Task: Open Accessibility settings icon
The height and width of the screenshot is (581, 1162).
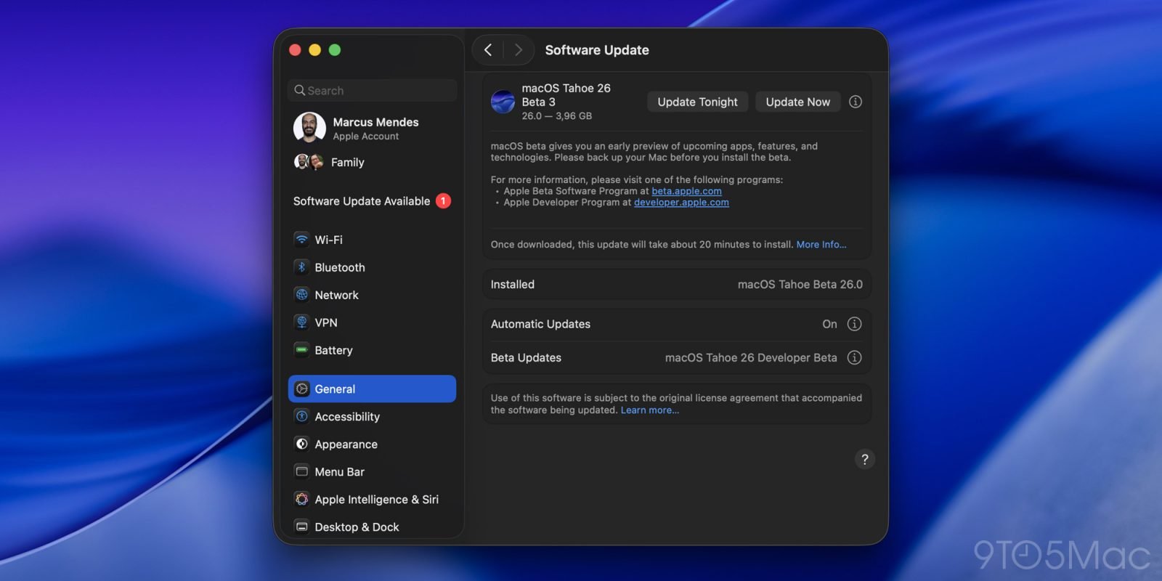Action: pyautogui.click(x=301, y=416)
